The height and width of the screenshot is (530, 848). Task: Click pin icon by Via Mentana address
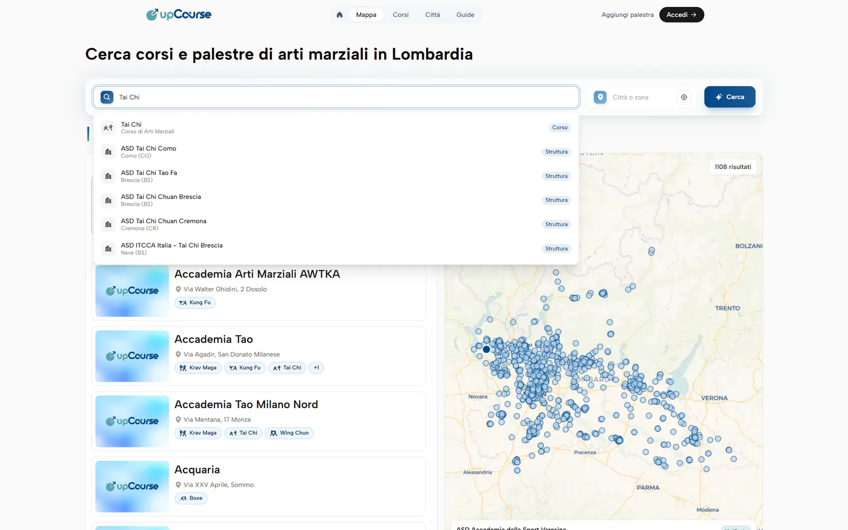pos(178,420)
